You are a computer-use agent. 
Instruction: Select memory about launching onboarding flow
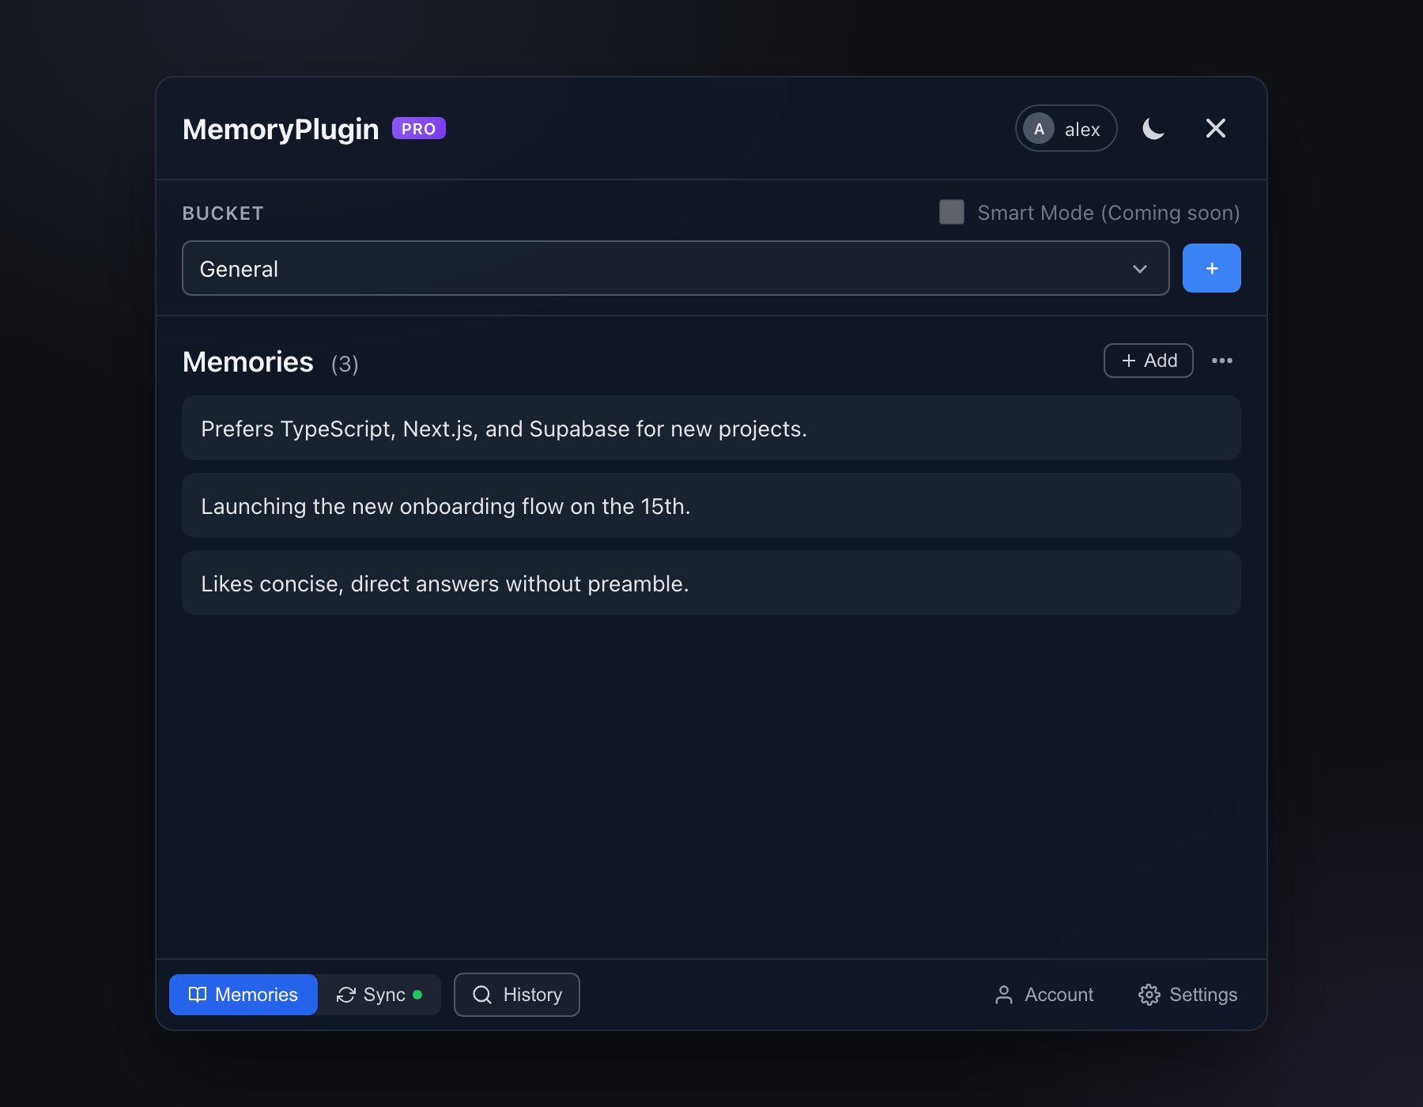pyautogui.click(x=711, y=505)
